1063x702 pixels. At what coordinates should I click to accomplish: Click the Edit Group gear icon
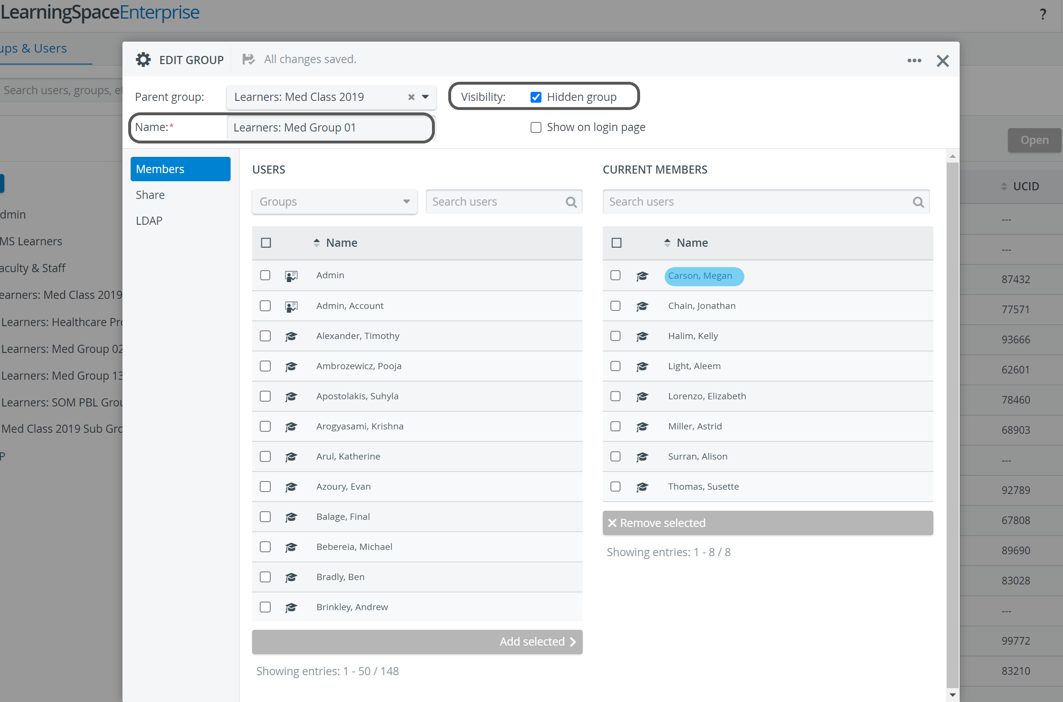click(x=143, y=60)
